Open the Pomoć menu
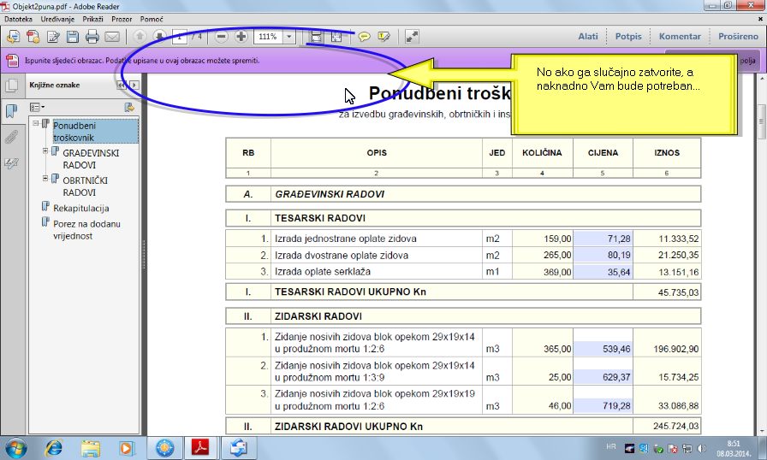 [152, 19]
